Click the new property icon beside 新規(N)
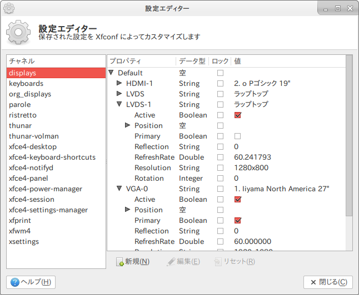 119,262
